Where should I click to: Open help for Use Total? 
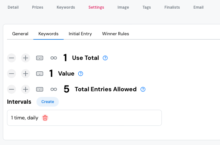[x=105, y=58]
